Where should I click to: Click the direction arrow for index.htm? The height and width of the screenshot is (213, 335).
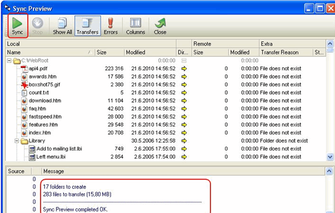184,133
